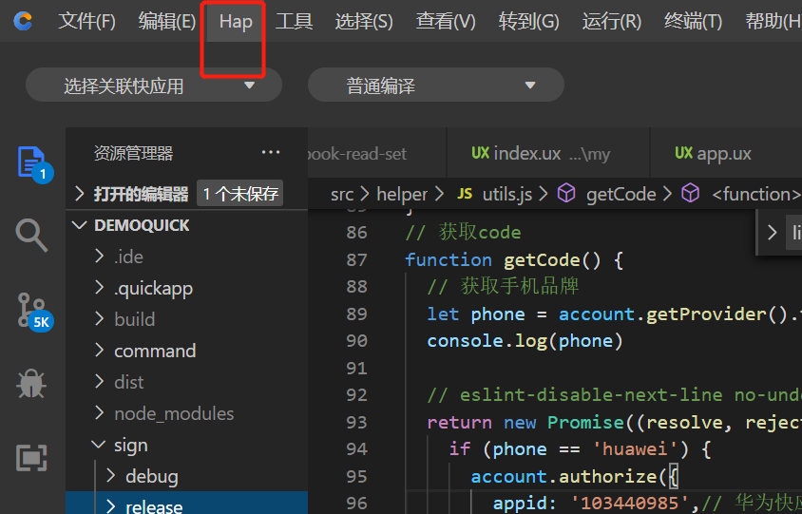Viewport: 802px width, 514px height.
Task: Open the Debug bug icon in sidebar
Action: tap(32, 384)
